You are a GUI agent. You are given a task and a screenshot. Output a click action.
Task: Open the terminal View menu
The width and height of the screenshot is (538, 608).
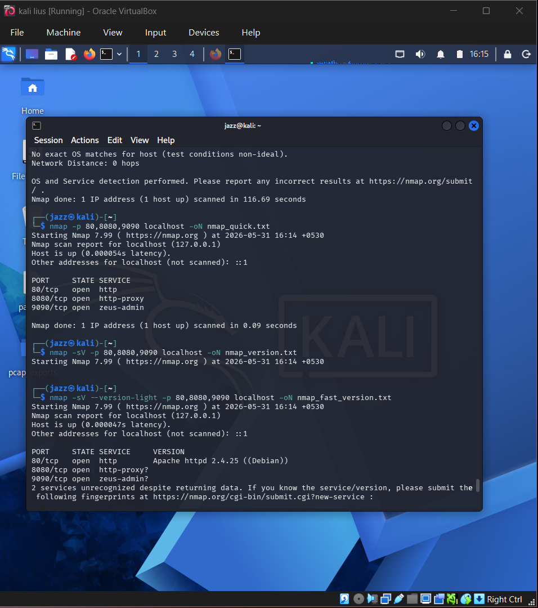click(x=140, y=140)
